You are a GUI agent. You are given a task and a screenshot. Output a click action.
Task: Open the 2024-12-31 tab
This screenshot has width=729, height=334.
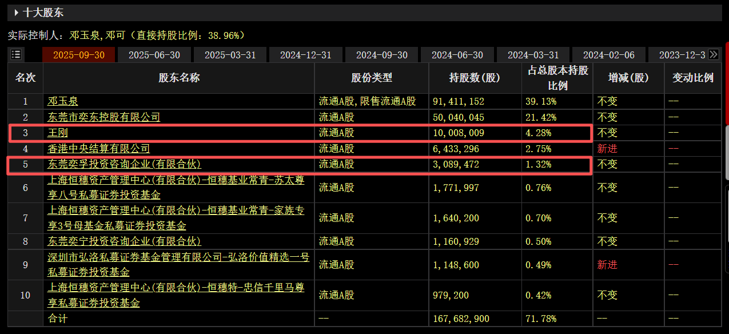306,55
